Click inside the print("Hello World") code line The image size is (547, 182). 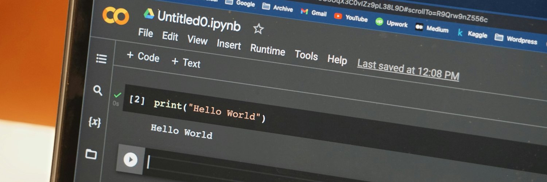coord(210,111)
